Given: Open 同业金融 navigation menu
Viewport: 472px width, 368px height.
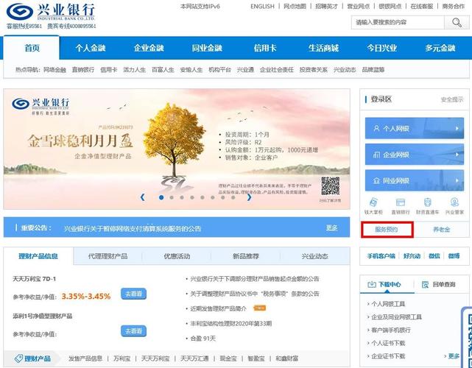Looking at the screenshot, I should [207, 48].
